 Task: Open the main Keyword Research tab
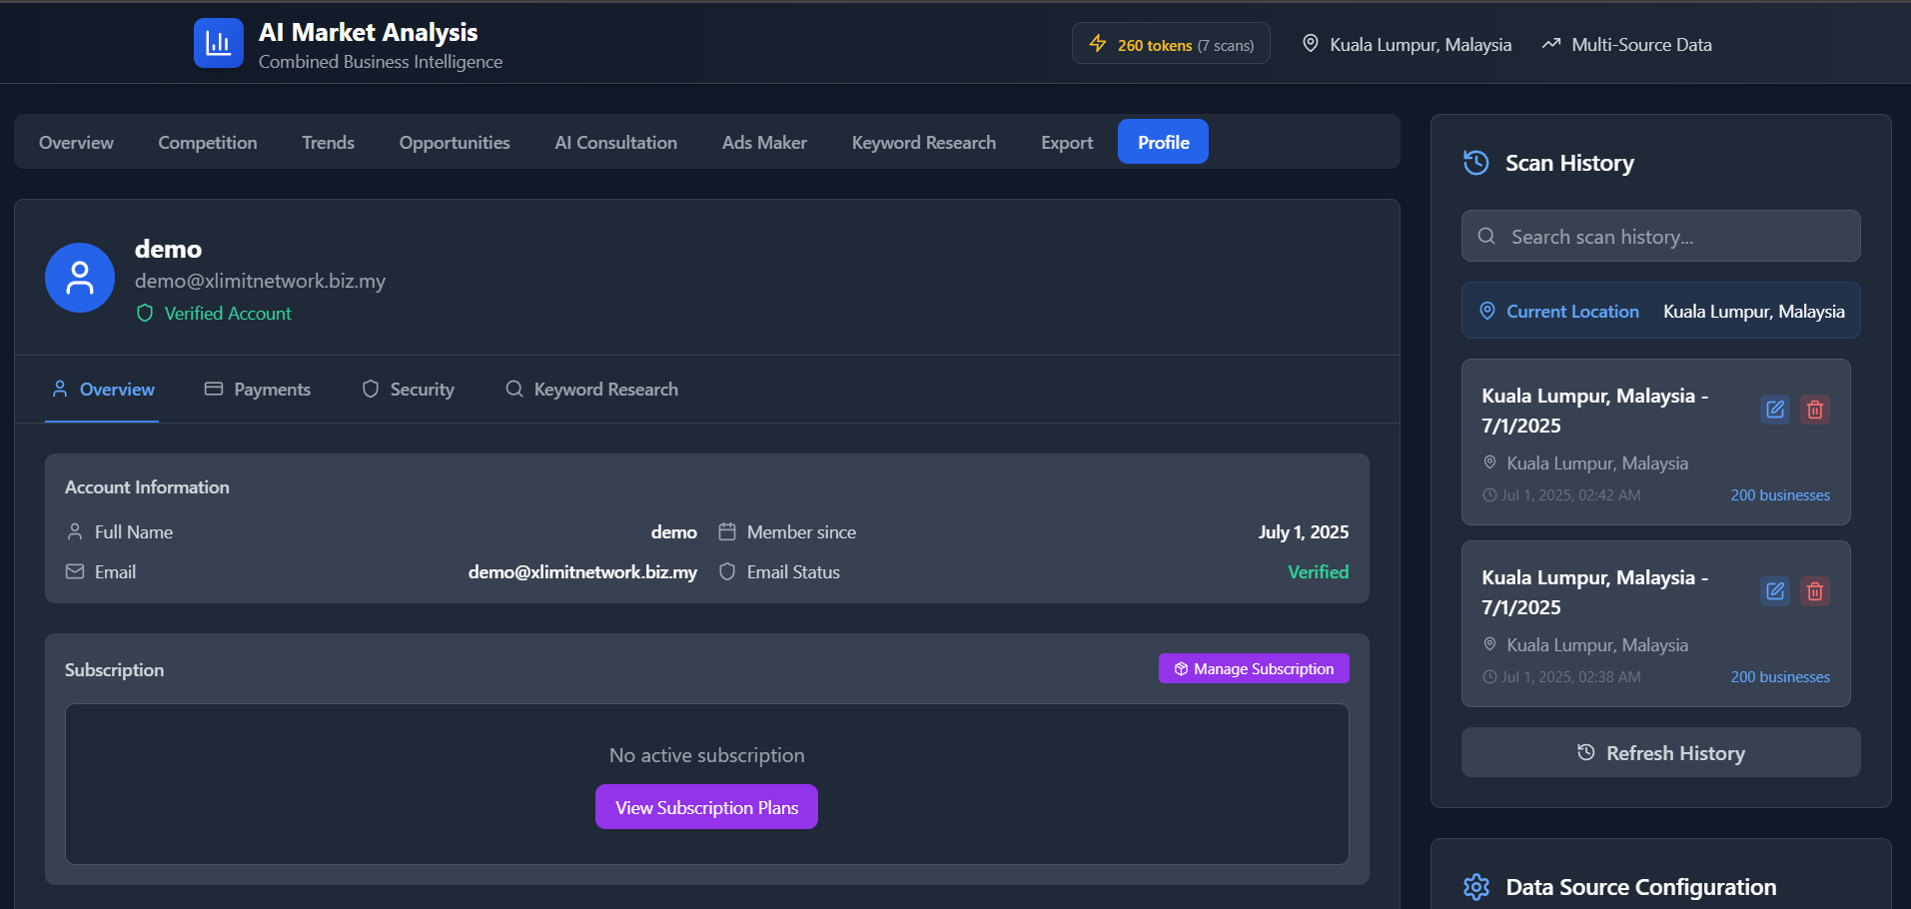pos(924,143)
